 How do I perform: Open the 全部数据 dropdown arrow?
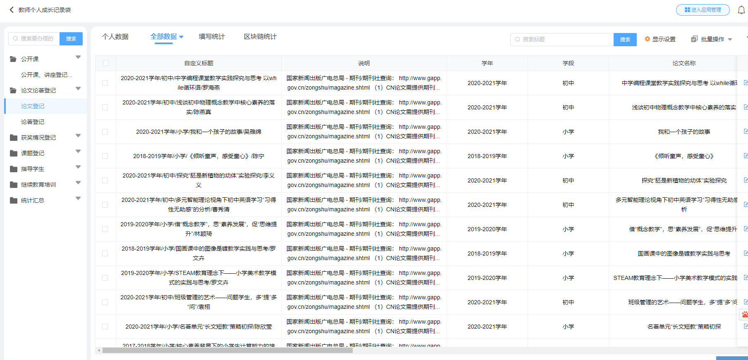coord(181,37)
